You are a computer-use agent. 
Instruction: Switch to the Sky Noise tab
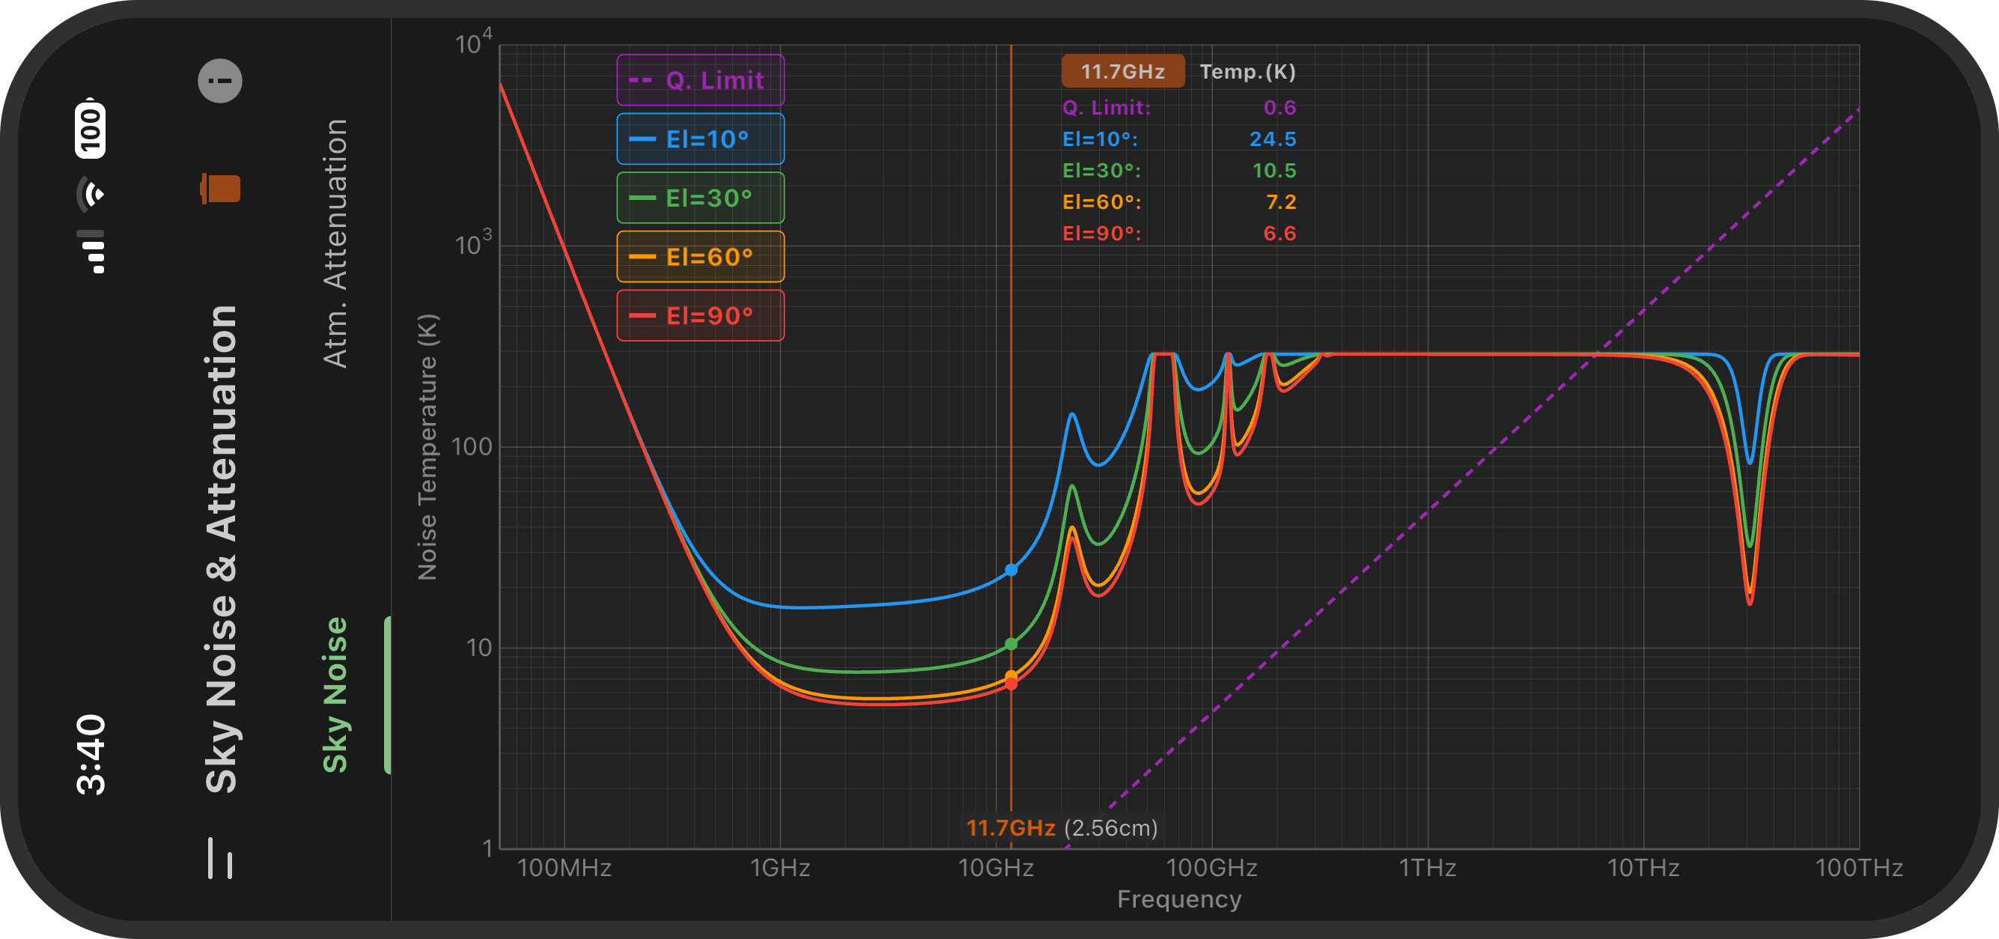pos(335,695)
